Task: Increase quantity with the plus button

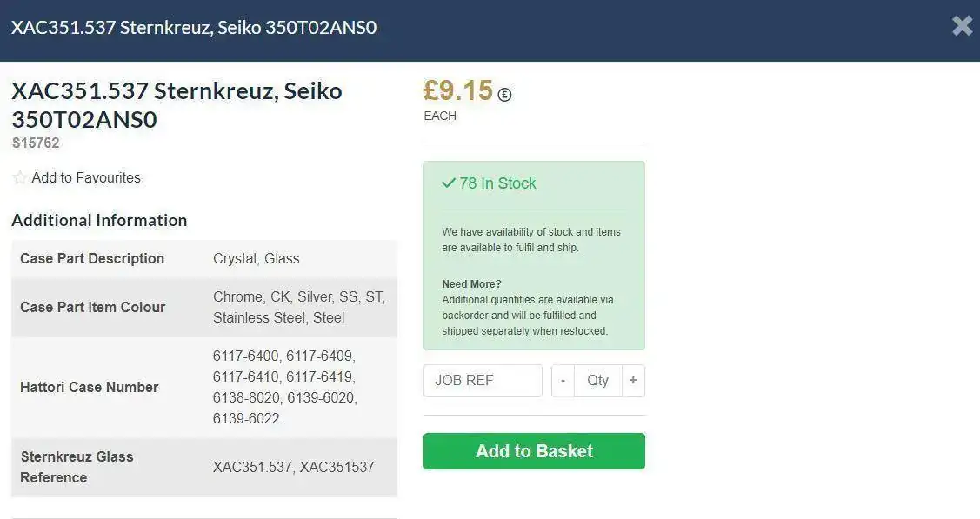Action: tap(633, 381)
